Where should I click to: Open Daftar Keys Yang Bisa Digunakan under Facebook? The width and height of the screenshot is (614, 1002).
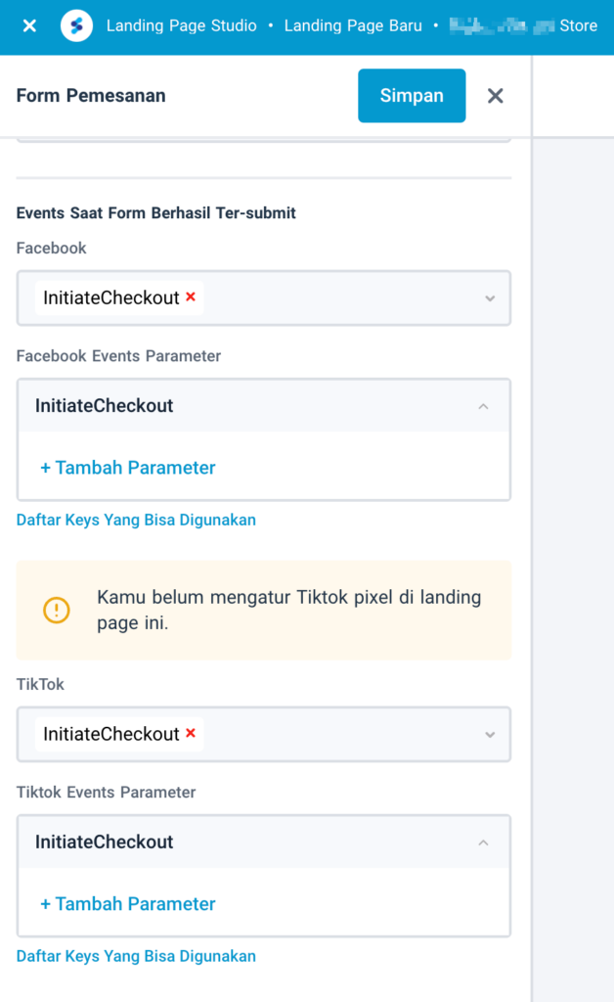(x=136, y=520)
